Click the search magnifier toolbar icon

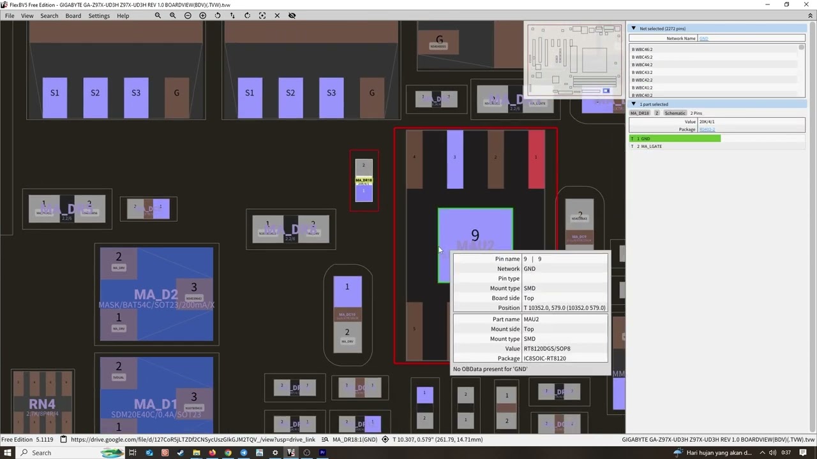(158, 15)
